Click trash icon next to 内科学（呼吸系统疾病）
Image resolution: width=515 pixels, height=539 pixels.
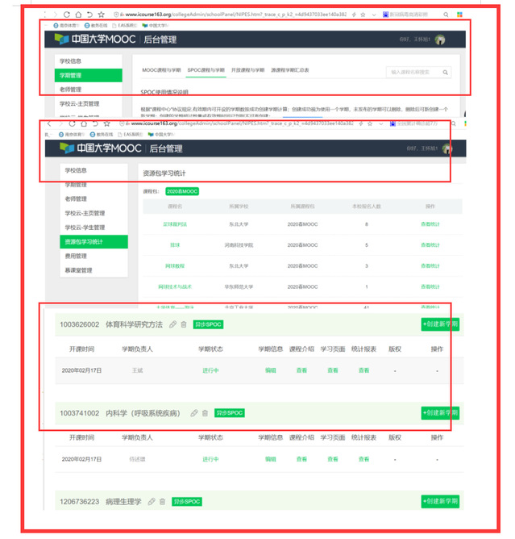coord(205,413)
